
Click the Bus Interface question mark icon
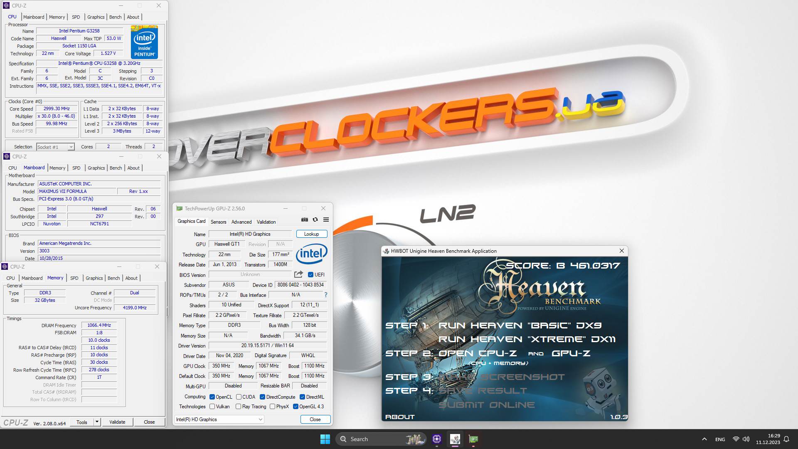click(325, 295)
